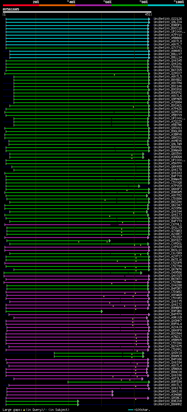Select the UniRef100_B8YBD2 label
The height and width of the screenshot is (412, 187).
[x=168, y=80]
